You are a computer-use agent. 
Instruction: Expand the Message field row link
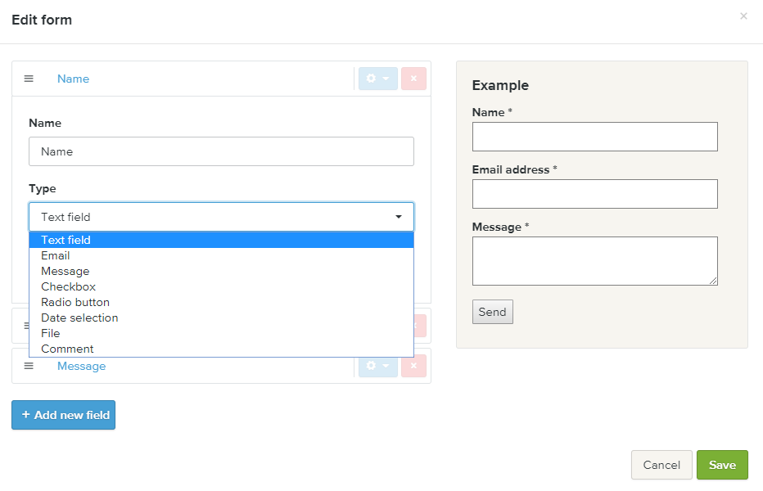coord(81,366)
